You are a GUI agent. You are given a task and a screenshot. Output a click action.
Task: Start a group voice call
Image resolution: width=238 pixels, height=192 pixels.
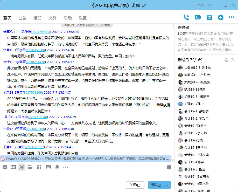pos(186,17)
